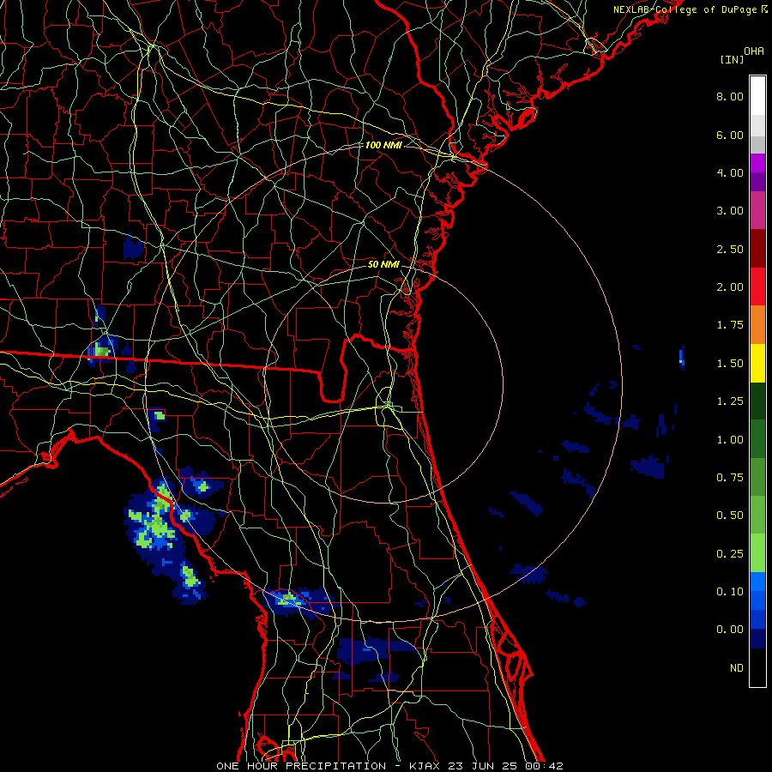This screenshot has height=772, width=772.
Task: Click the 00:42 timestamp in footer
Action: 544,766
